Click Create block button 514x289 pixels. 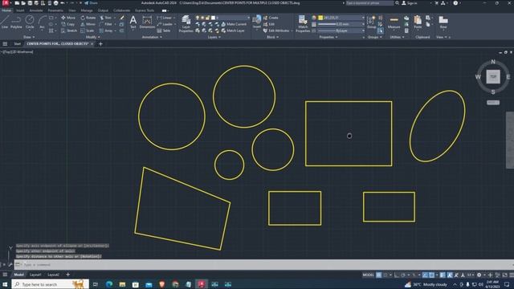271,18
